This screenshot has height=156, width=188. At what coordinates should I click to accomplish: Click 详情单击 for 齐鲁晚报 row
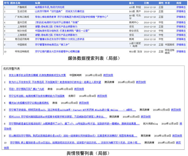pyautogui.click(x=181, y=7)
